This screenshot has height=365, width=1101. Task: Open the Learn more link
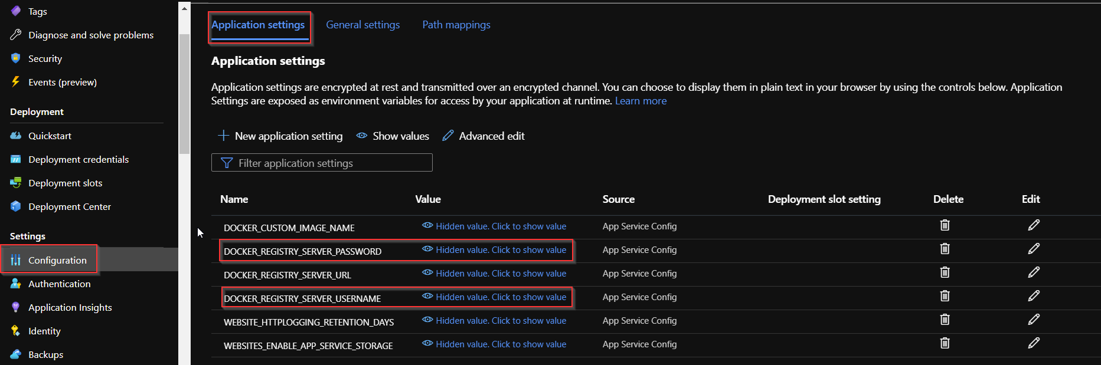point(641,101)
